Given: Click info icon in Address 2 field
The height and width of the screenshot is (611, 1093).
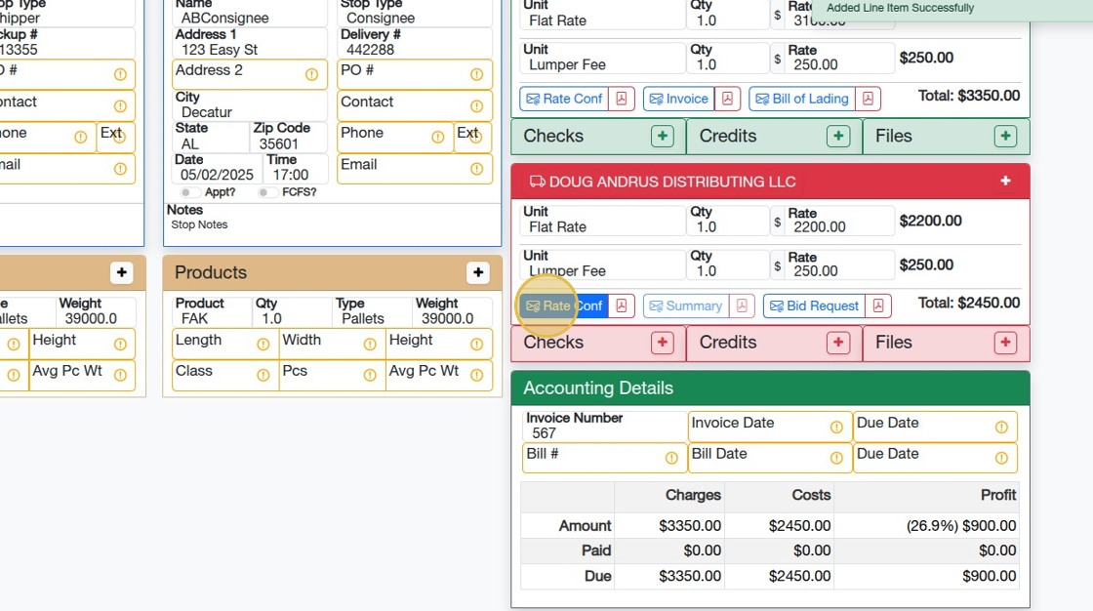Looking at the screenshot, I should [311, 74].
